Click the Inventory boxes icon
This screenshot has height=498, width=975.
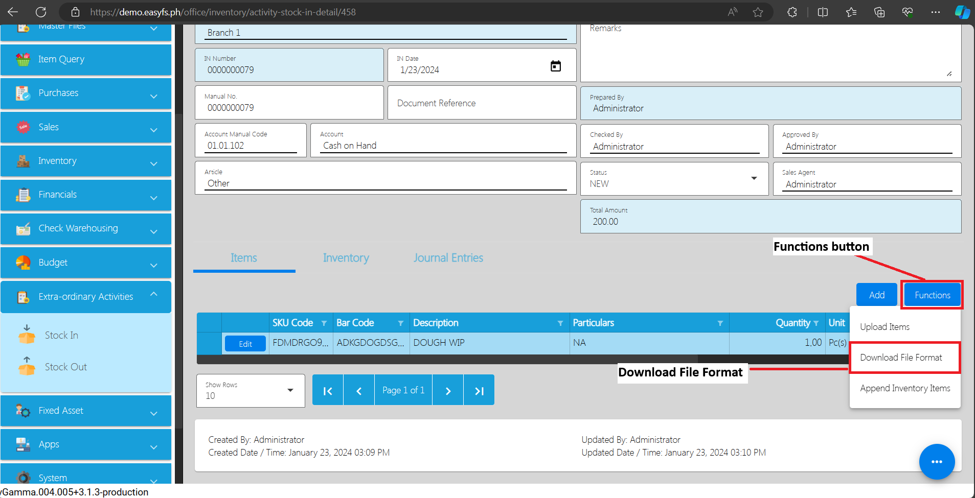23,161
